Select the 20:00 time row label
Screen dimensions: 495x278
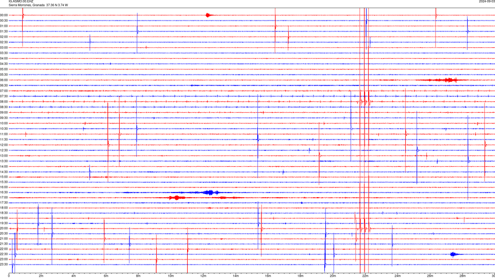pos(4,228)
